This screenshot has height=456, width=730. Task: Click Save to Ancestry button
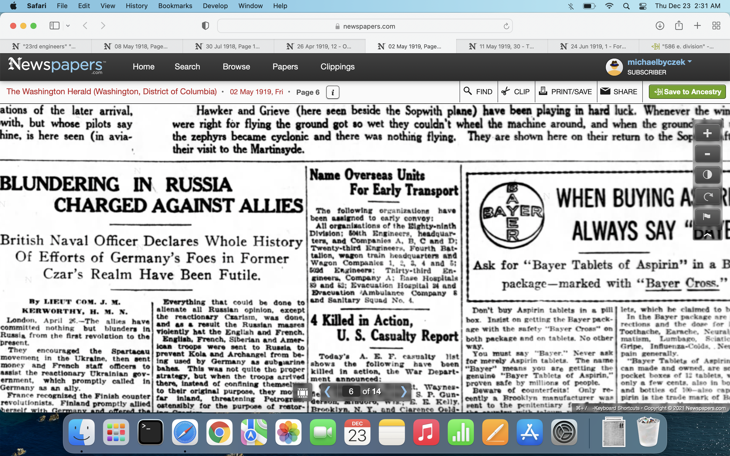[687, 92]
